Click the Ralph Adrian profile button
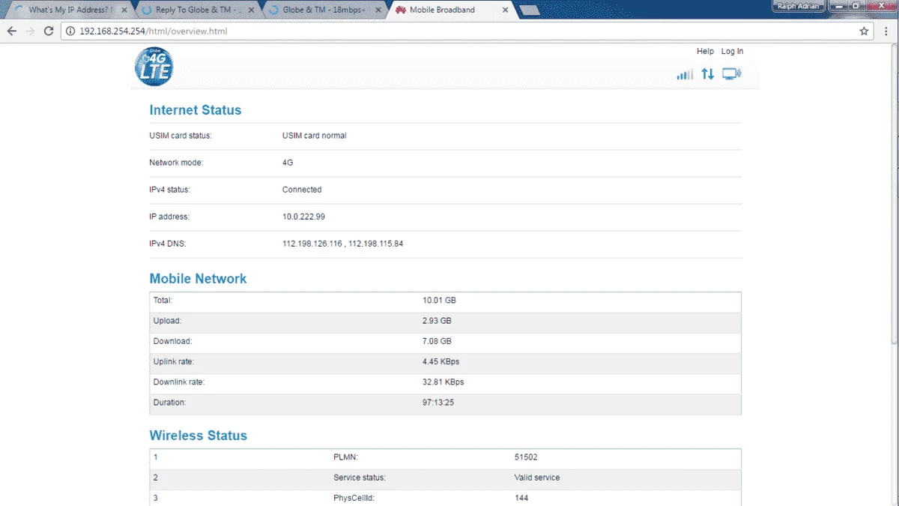Viewport: 899px width, 506px height. 798,6
